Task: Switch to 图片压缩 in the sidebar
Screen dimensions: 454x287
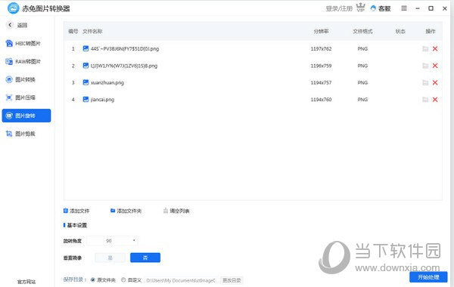Action: 20,97
